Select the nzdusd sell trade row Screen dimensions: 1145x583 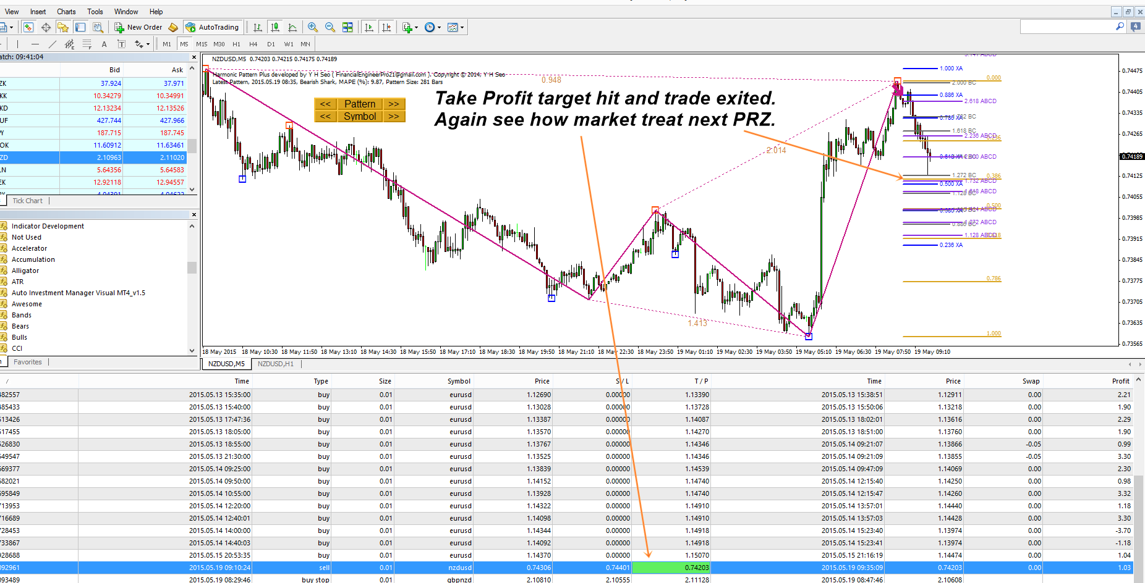point(566,568)
